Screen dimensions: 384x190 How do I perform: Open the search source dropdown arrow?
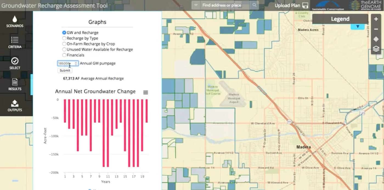[x=196, y=5]
